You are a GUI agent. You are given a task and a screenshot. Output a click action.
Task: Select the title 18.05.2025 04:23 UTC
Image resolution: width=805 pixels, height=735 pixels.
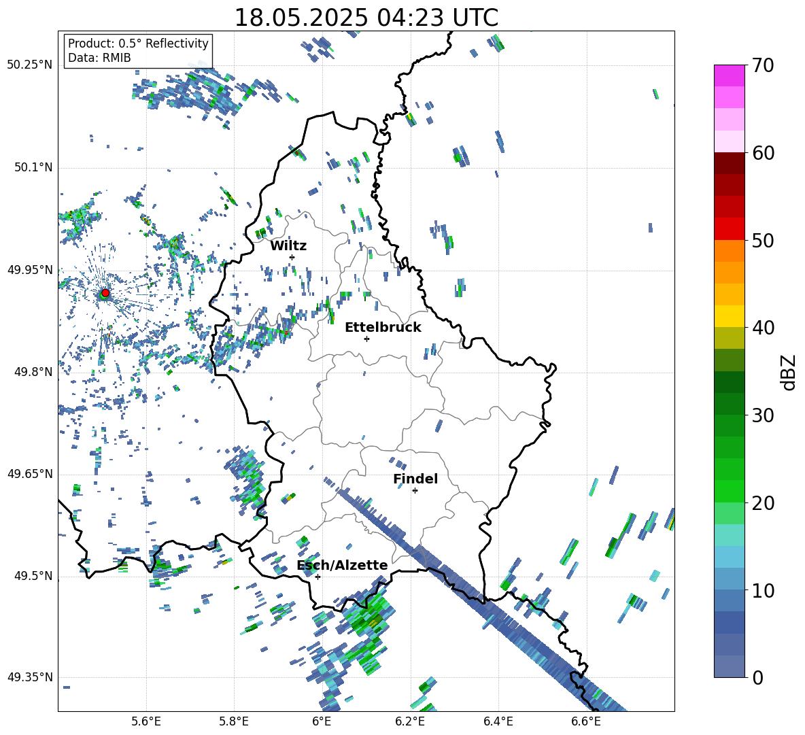[366, 18]
